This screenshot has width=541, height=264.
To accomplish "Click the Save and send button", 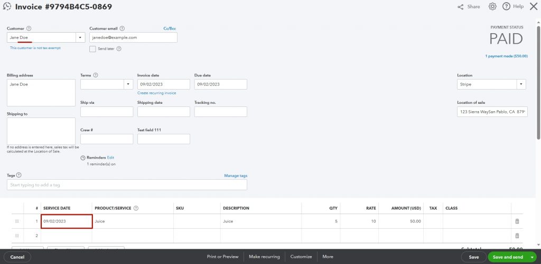I will coord(508,257).
